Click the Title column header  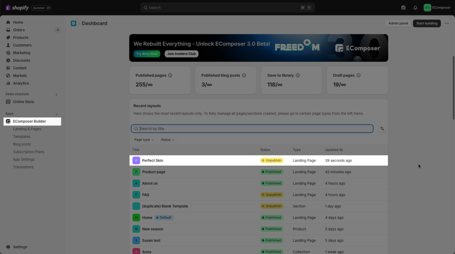136,150
